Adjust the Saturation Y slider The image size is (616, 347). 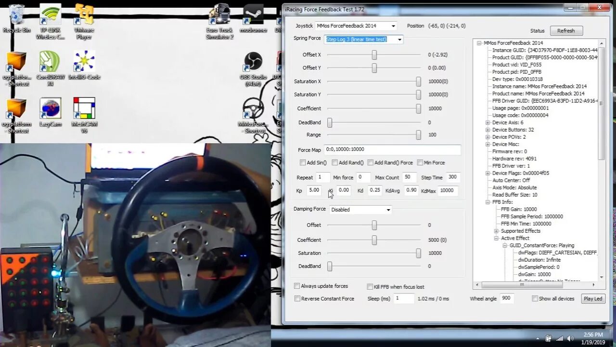(x=374, y=94)
